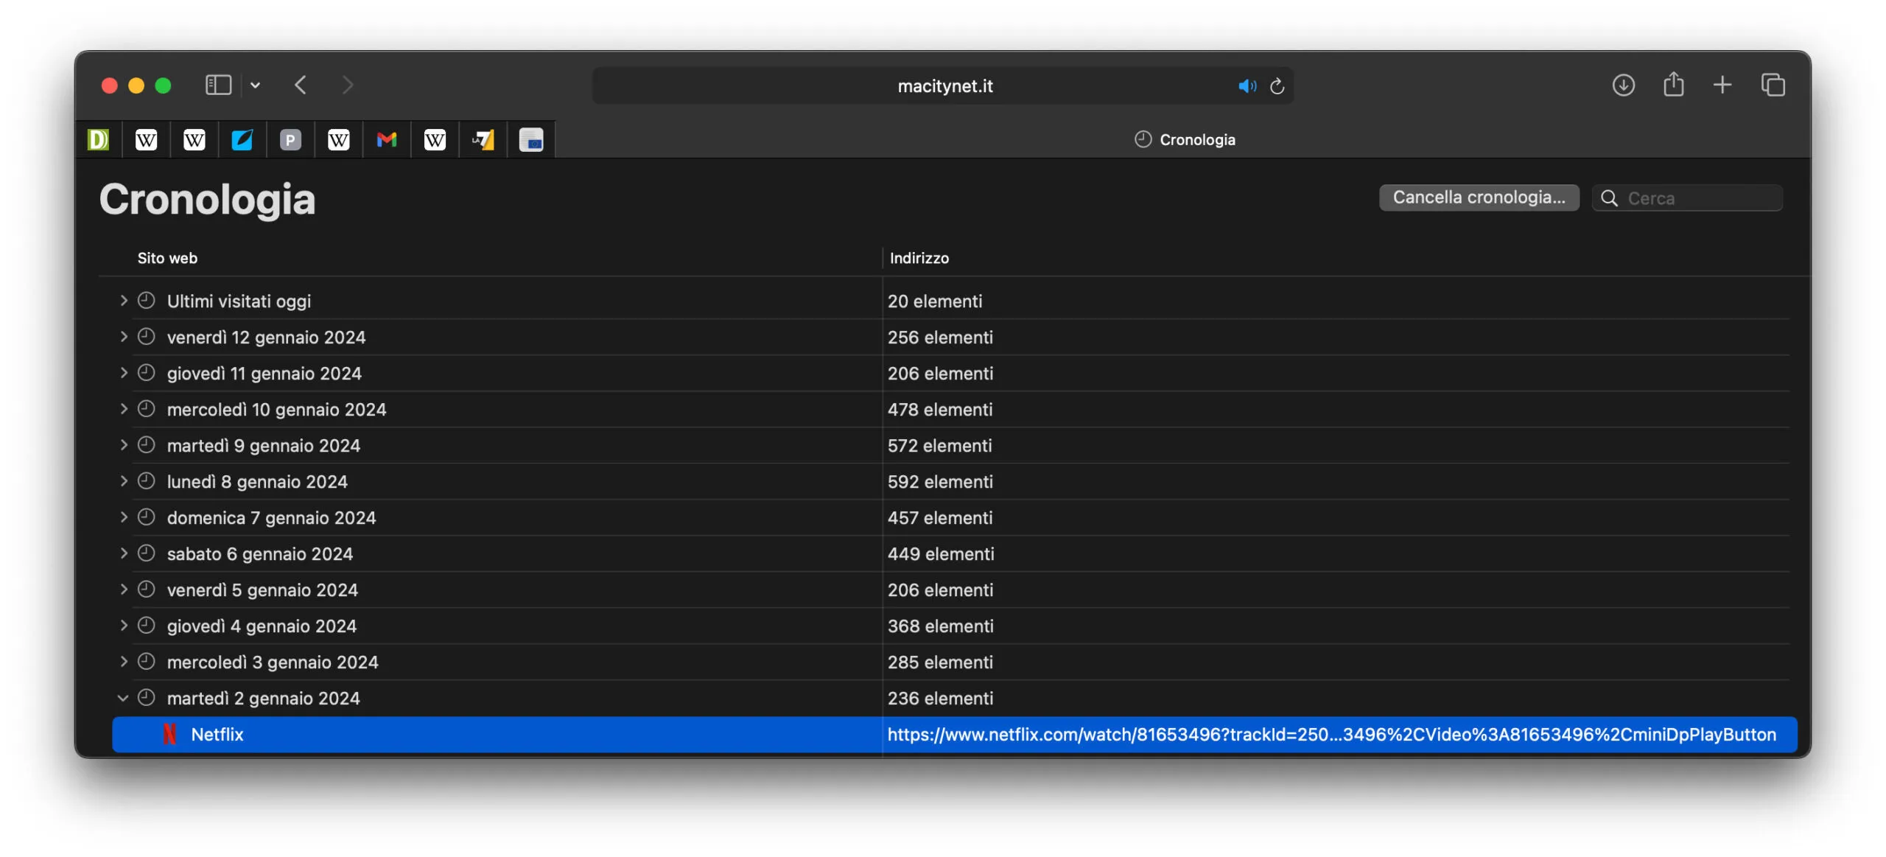Click Cancella cronologia button
Image resolution: width=1886 pixels, height=857 pixels.
pos(1478,197)
